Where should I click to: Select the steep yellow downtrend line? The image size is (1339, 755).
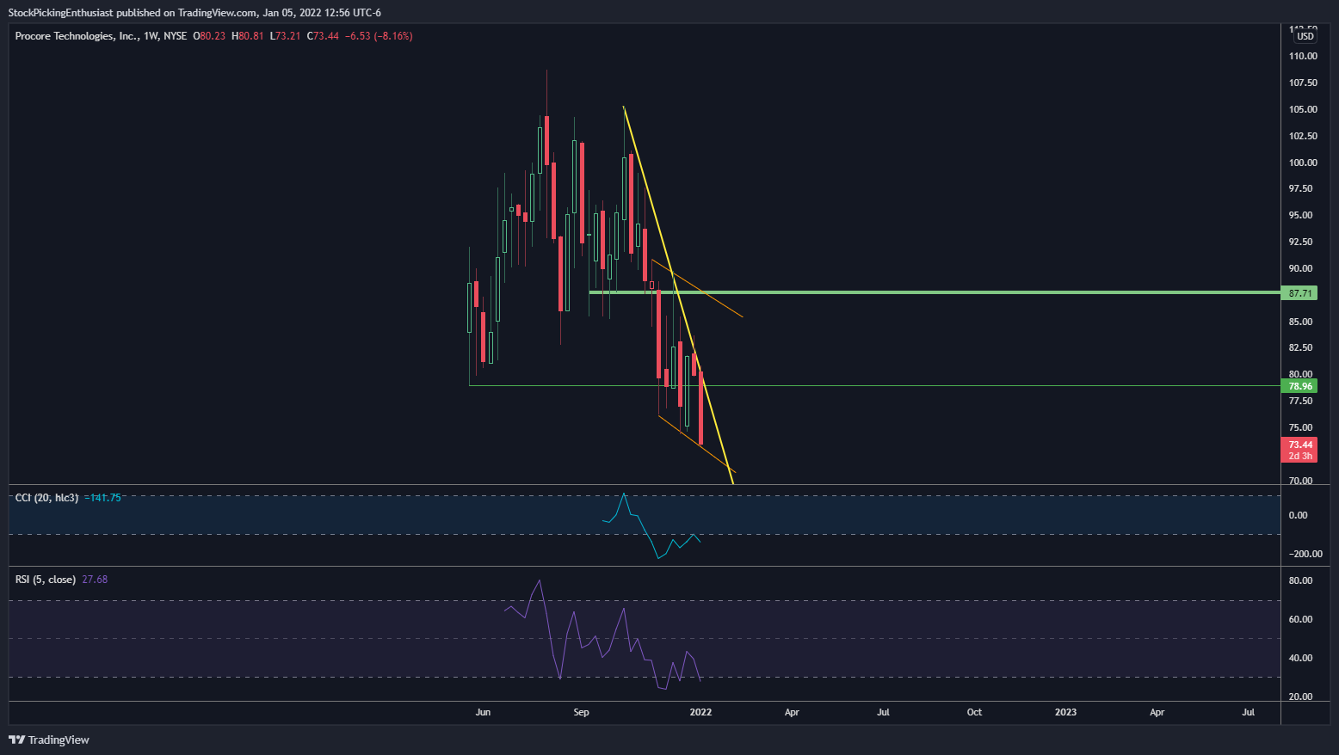click(677, 293)
